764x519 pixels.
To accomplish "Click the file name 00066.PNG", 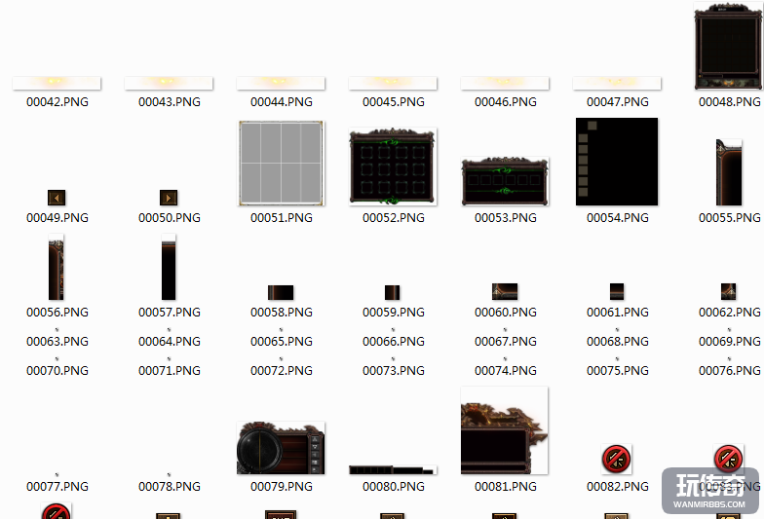I will coord(394,341).
